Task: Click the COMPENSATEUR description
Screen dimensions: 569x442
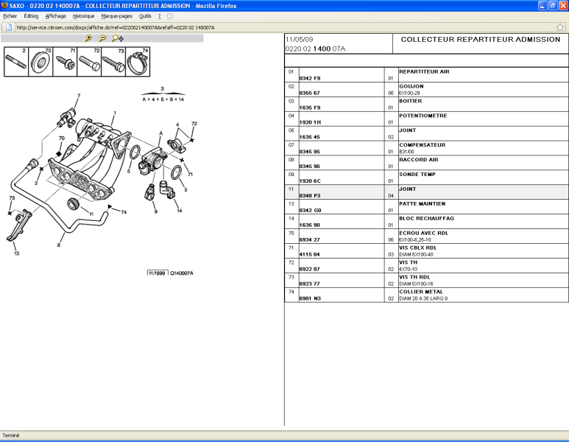Action: point(423,145)
